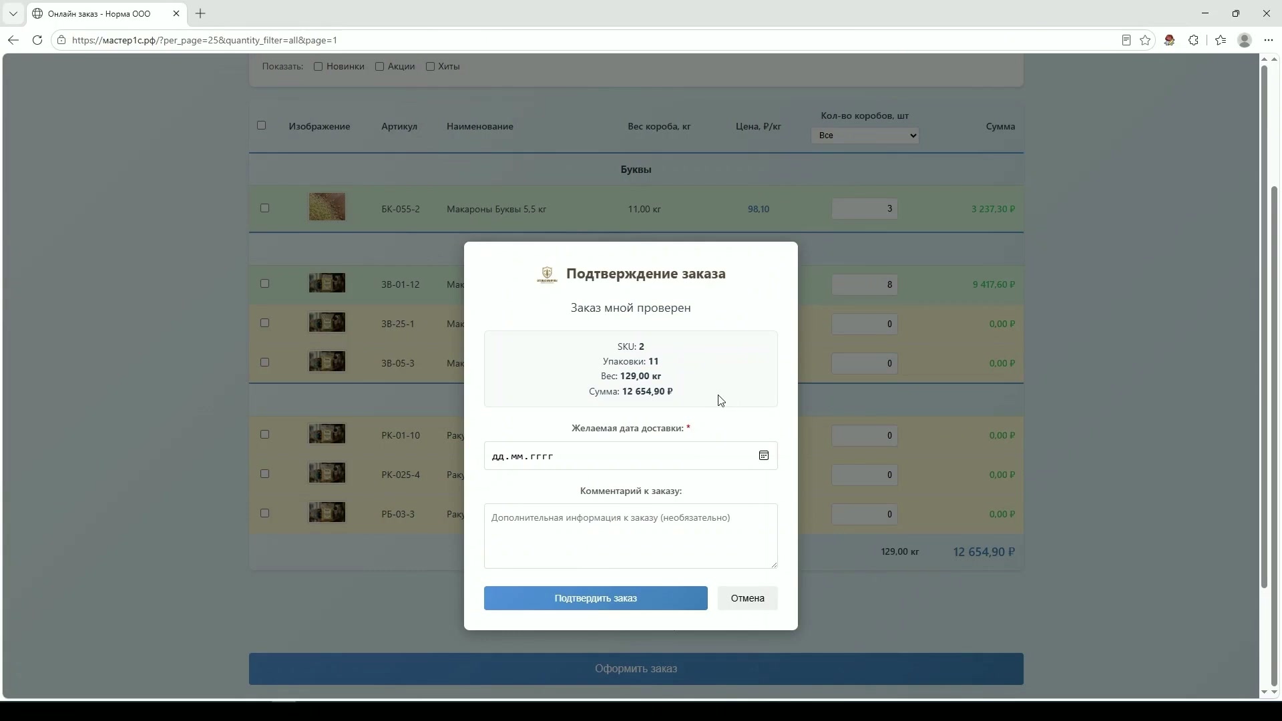Screen dimensions: 1282x721
Task: Open the ЗВ-25-1 product thumbnail
Action: [327, 322]
